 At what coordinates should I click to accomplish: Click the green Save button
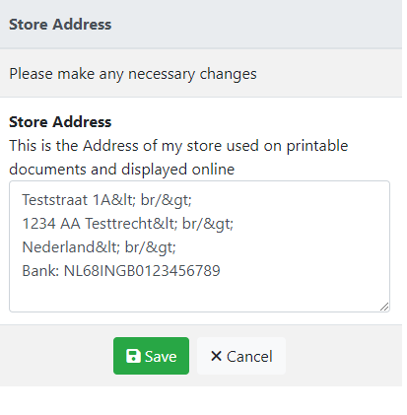coord(151,356)
